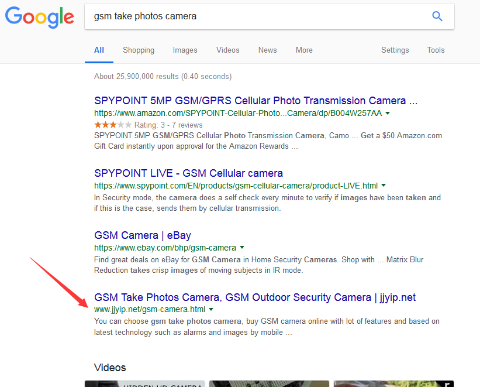This screenshot has height=387, width=480.
Task: Expand dropdown arrow next to jjyip.net URL
Action: coord(211,309)
